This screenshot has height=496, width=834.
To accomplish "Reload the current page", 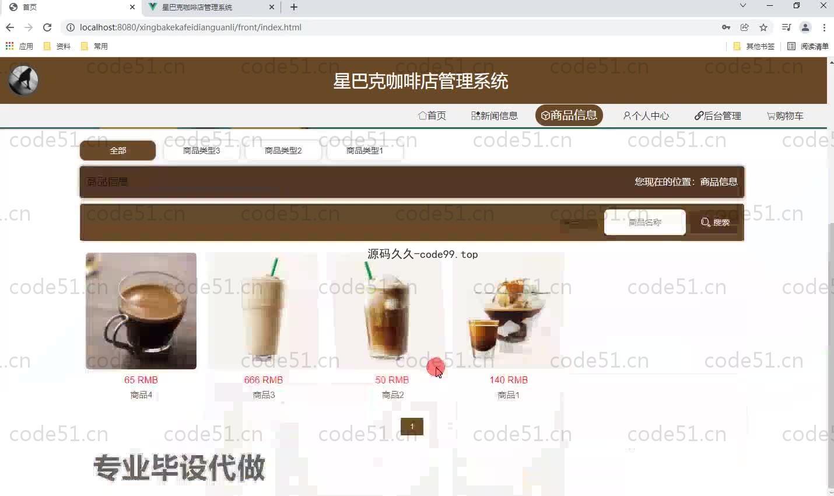I will pos(47,27).
